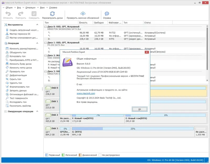Viewport: 210px width, 164px height.
Task: Open the www.macrorit.com link
Action: pyautogui.click(x=86, y=93)
